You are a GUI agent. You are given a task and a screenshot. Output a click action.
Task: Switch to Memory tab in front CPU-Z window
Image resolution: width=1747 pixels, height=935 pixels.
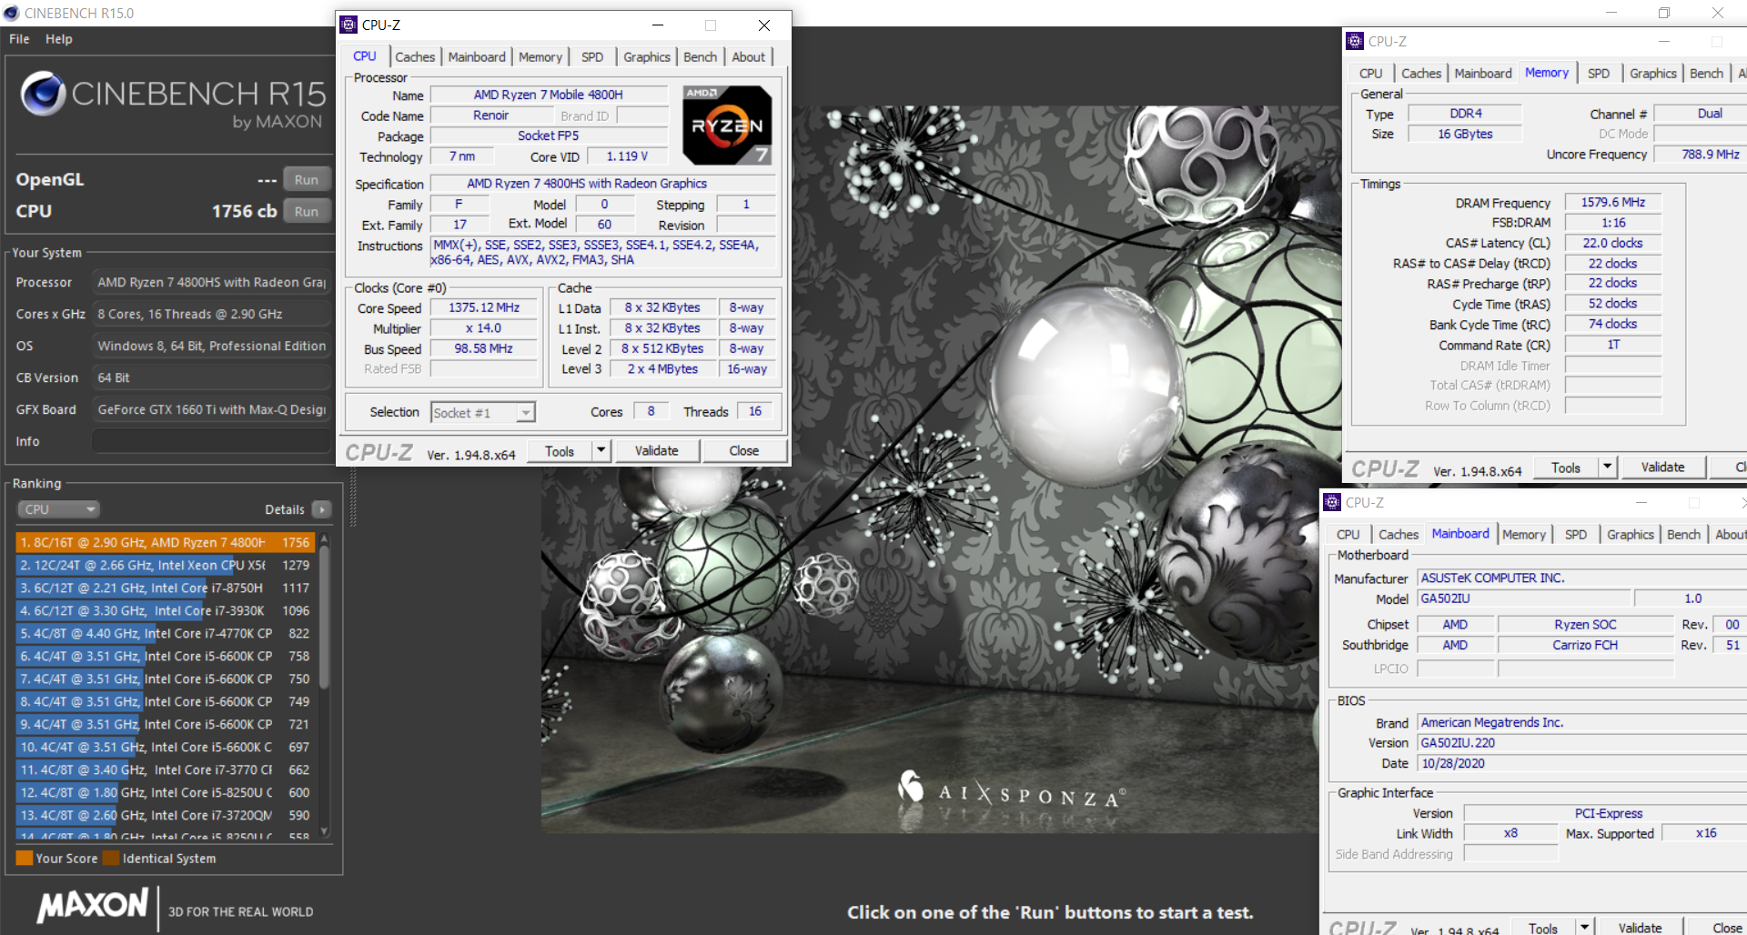(540, 56)
